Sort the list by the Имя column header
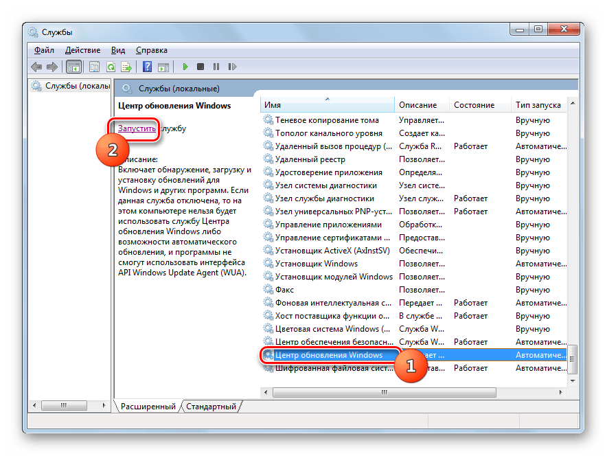This screenshot has height=456, width=607. (327, 105)
